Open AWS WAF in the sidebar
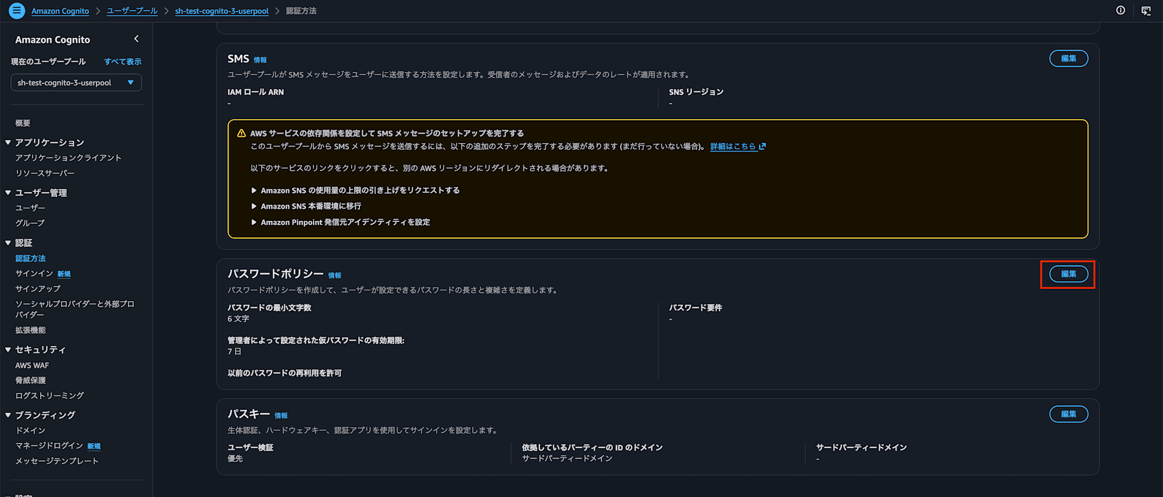 [x=32, y=365]
